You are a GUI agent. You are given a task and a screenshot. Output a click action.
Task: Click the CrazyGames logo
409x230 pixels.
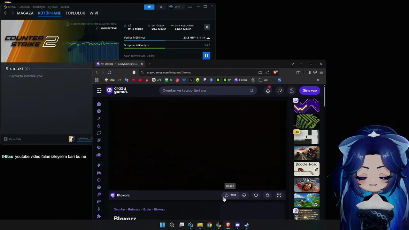[x=117, y=90]
